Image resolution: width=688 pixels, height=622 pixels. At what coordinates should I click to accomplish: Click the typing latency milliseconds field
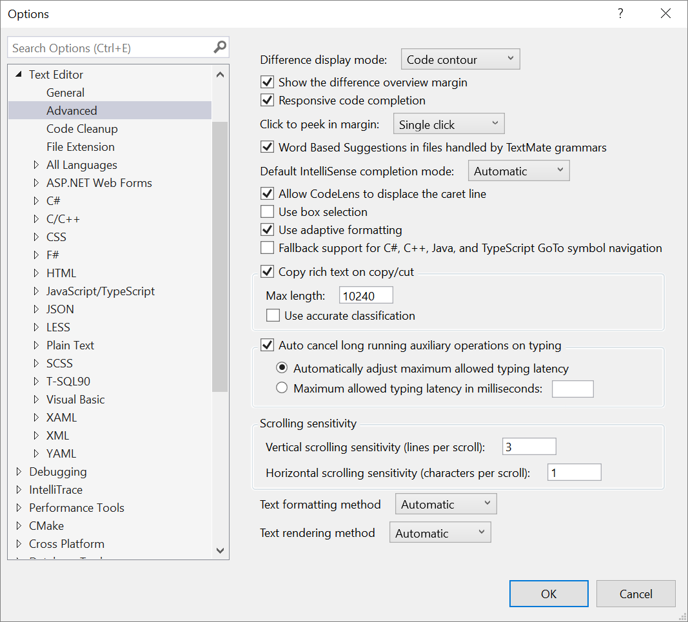coord(573,389)
